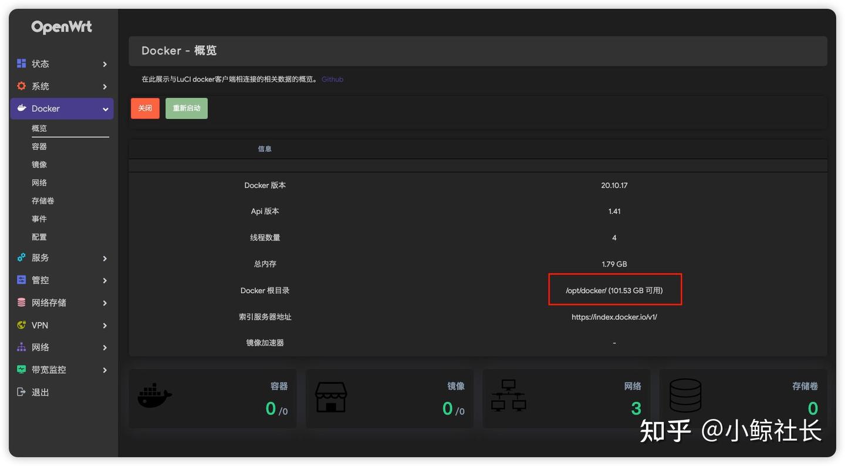Click the 网络 sitemap icon in sidebar
845x466 pixels.
coord(22,347)
